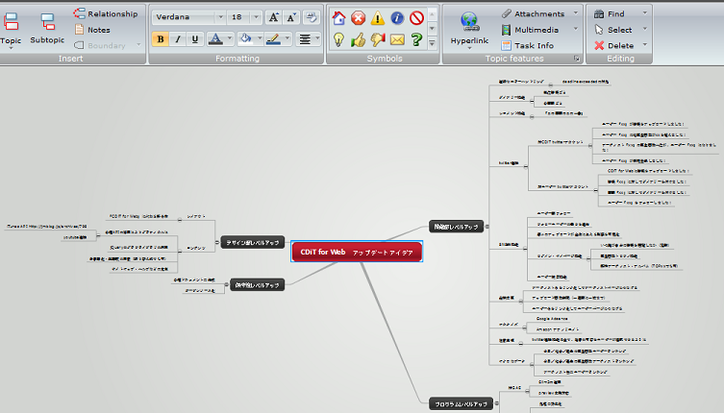The height and width of the screenshot is (413, 724).
Task: Apply the font color (letter A) swatch
Action: coord(215,39)
